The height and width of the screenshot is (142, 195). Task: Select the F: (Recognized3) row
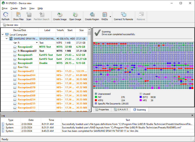tap(44, 51)
